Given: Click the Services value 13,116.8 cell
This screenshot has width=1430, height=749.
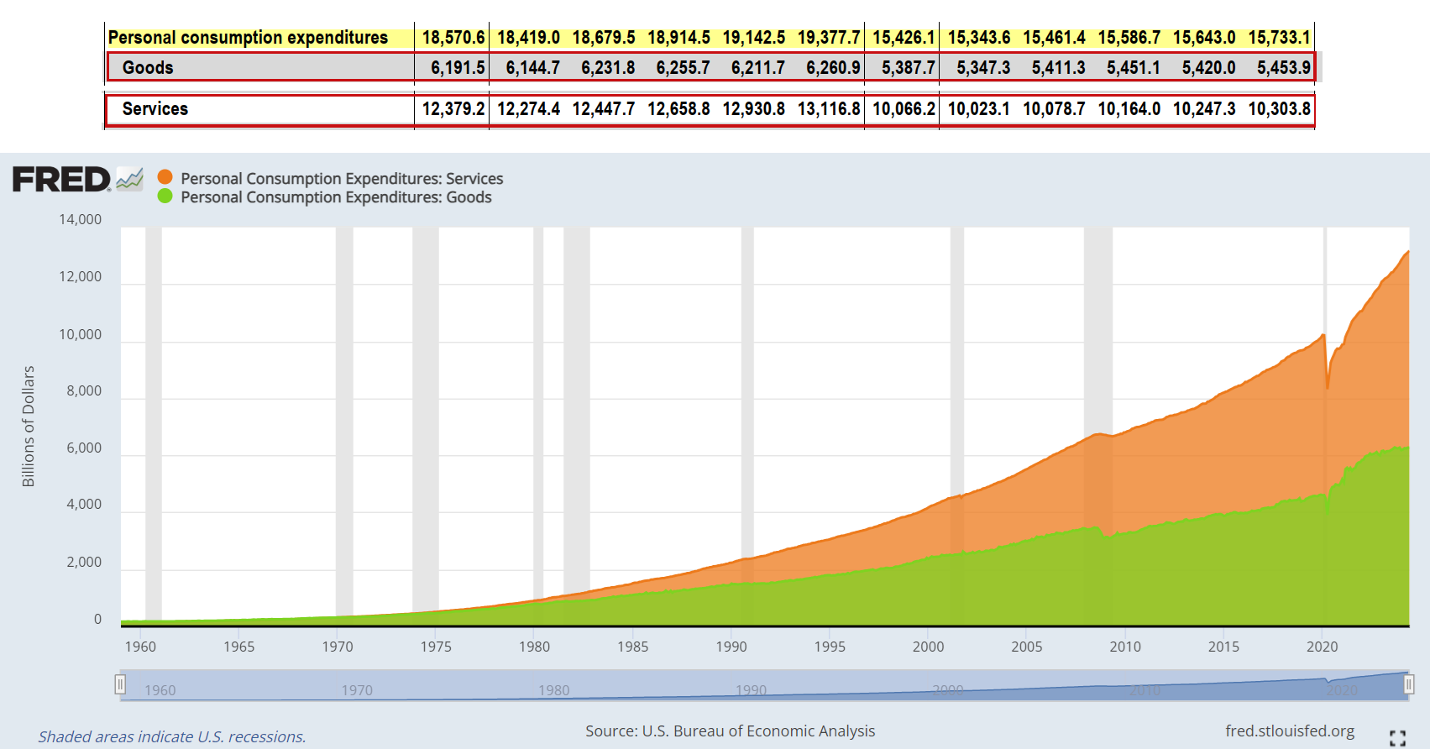Looking at the screenshot, I should (x=828, y=109).
